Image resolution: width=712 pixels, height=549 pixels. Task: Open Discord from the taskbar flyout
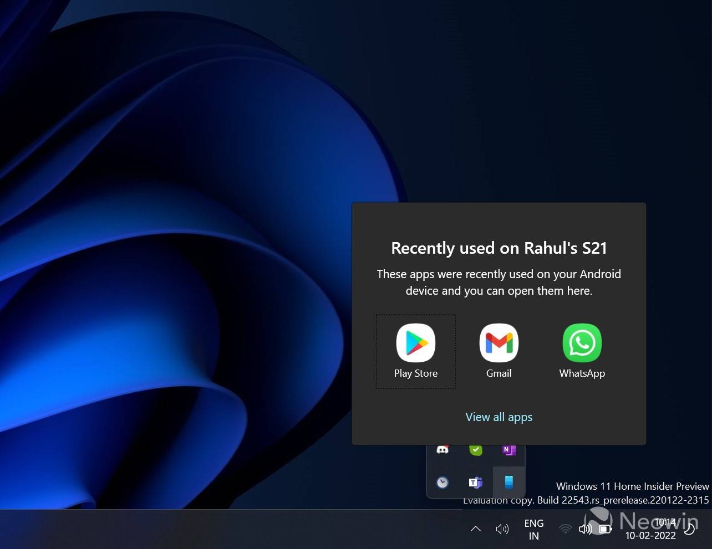(x=443, y=449)
